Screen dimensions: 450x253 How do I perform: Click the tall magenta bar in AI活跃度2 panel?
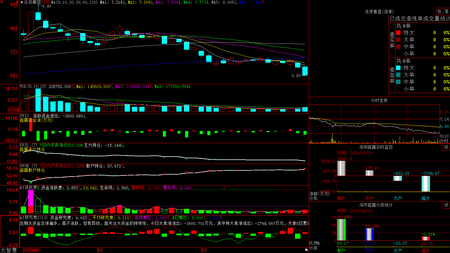point(31,198)
